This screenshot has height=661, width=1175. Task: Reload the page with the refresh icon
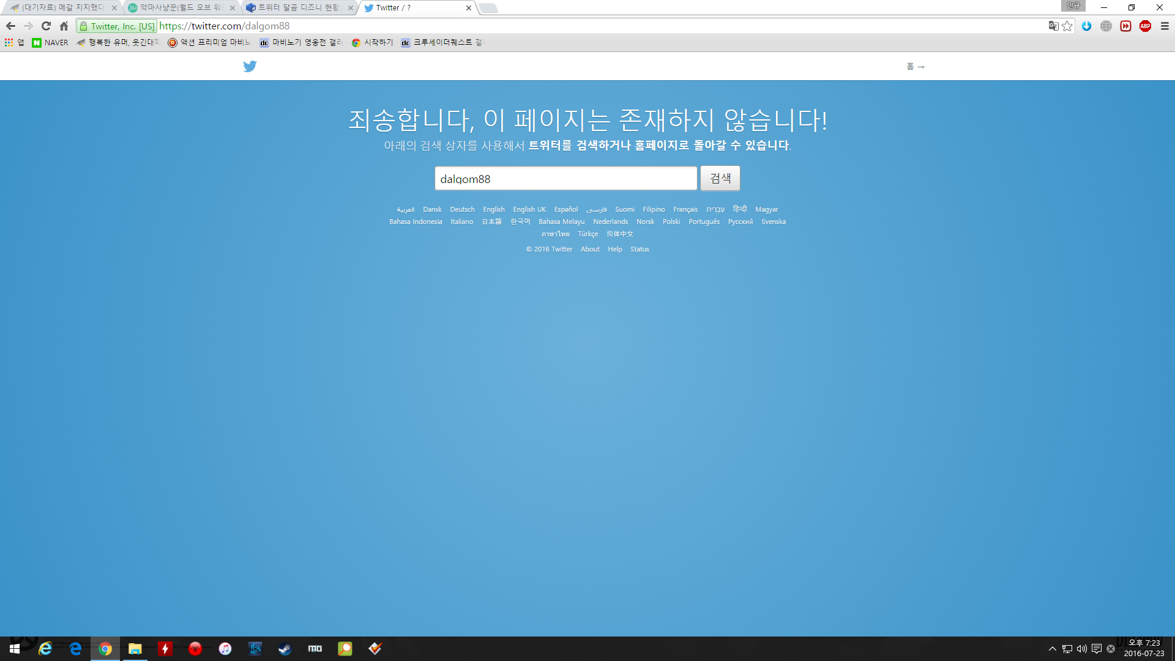point(46,26)
